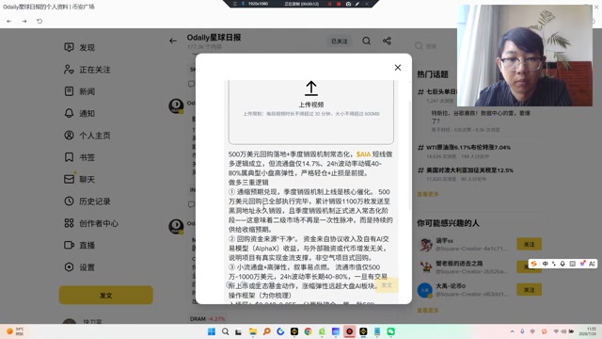Open the Windows Start menu
602x339 pixels.
(211, 331)
